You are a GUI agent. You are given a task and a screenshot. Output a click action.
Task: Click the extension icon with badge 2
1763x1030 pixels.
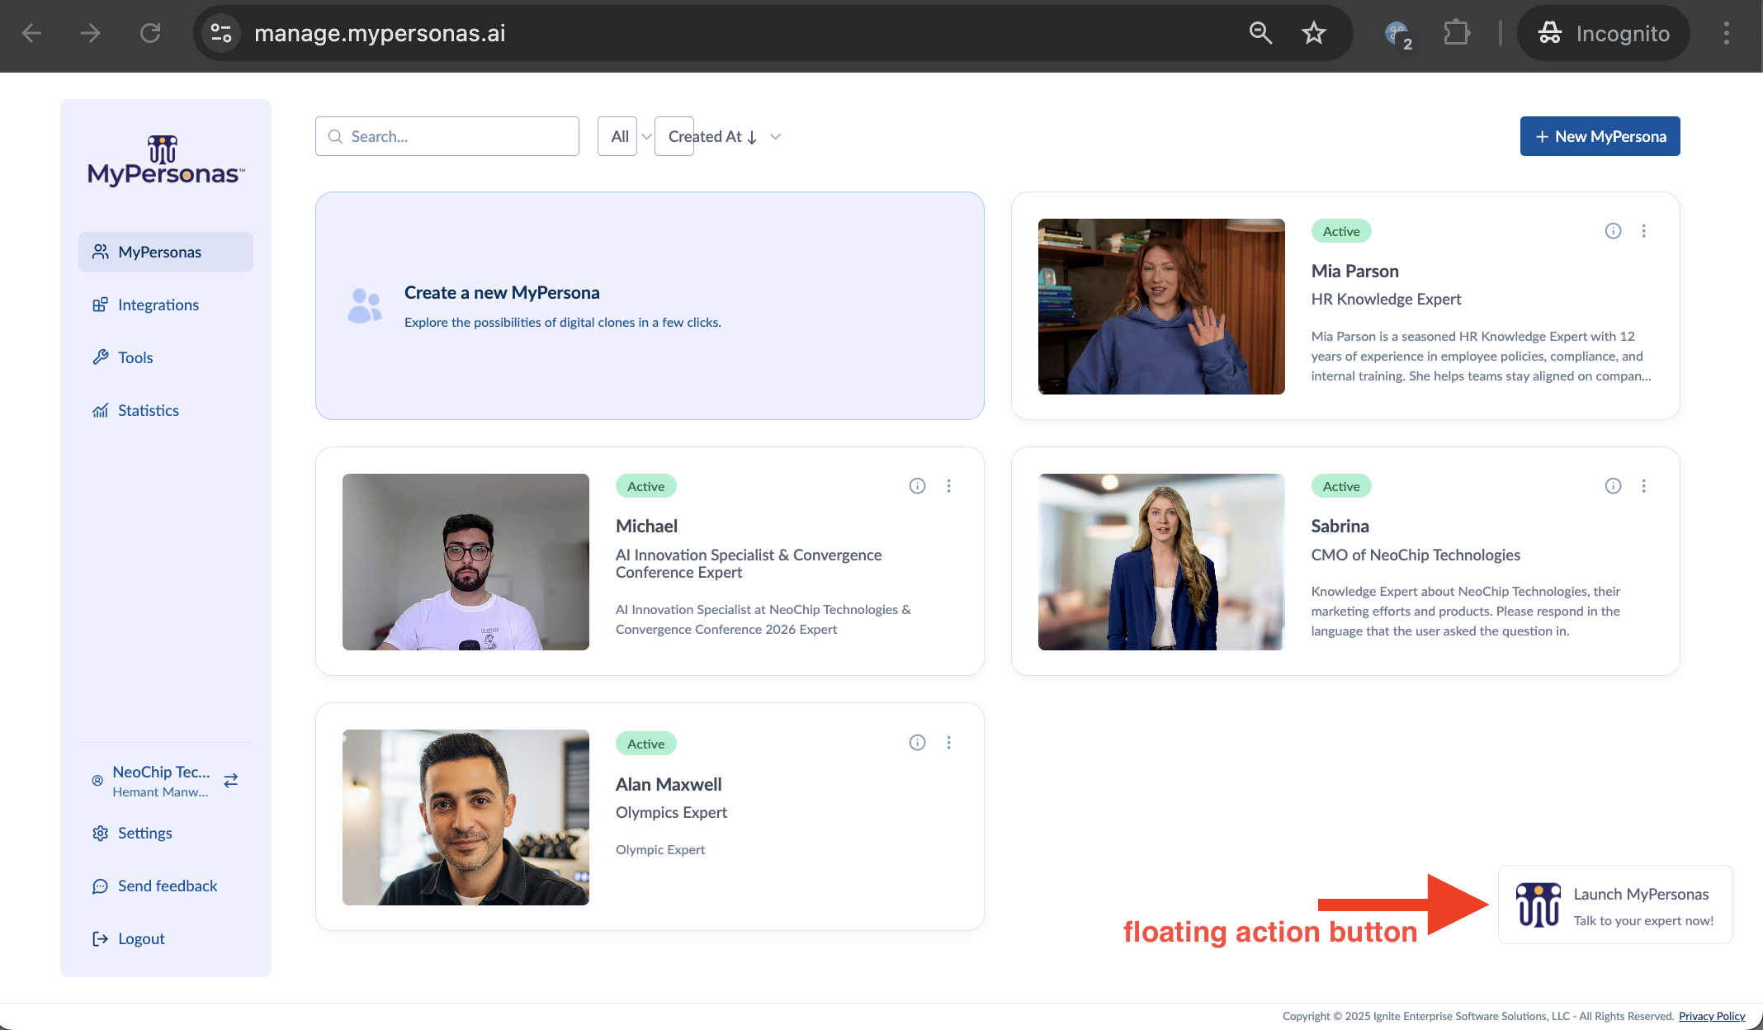[x=1397, y=34]
